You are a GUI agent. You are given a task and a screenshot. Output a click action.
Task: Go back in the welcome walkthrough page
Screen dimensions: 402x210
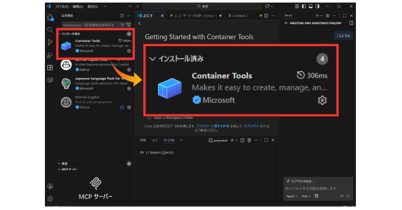pos(139,24)
